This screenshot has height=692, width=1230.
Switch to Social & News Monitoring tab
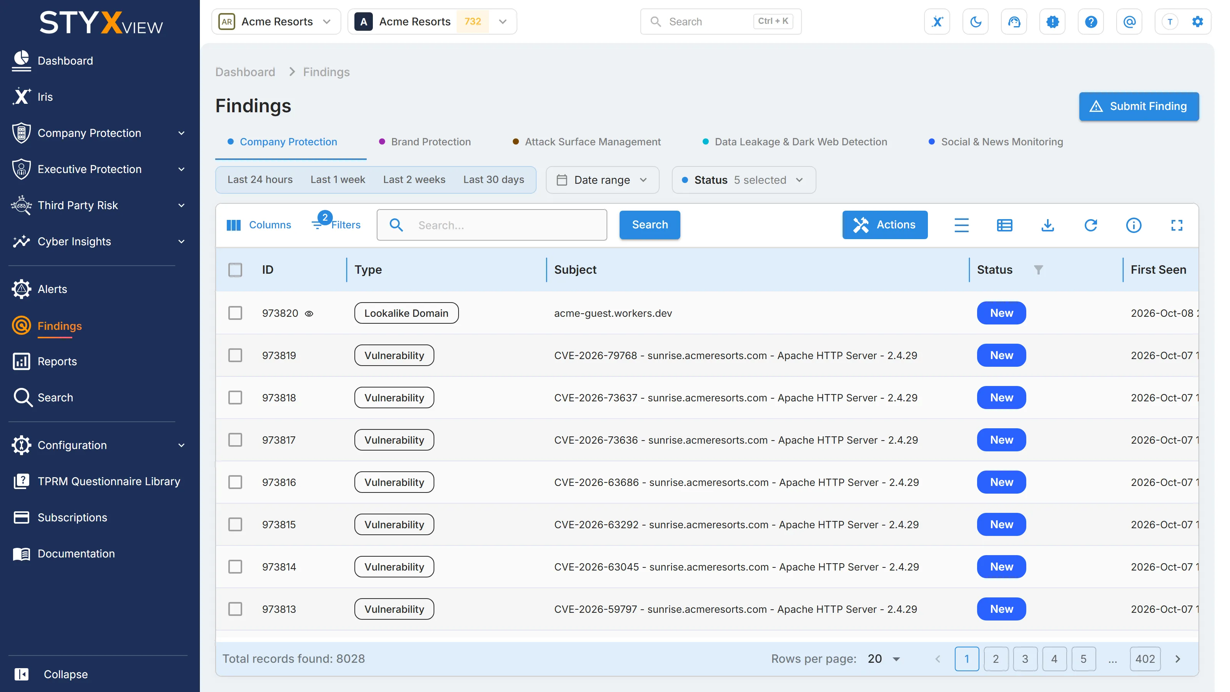[x=996, y=142]
